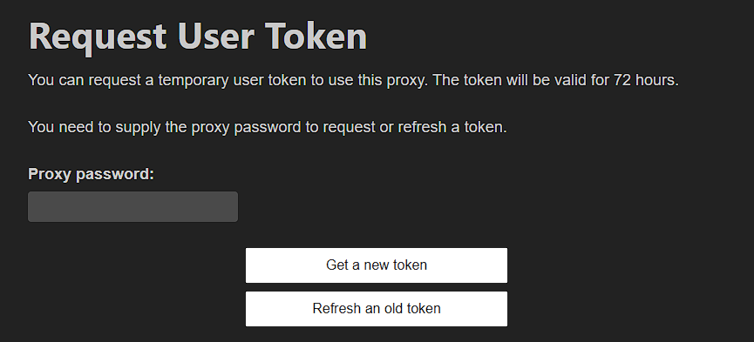Click the 'Get a new token' button
This screenshot has height=342, width=754.
click(x=377, y=265)
